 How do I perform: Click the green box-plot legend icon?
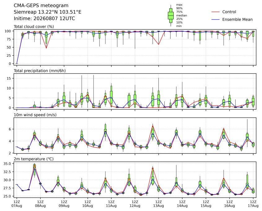[171, 16]
